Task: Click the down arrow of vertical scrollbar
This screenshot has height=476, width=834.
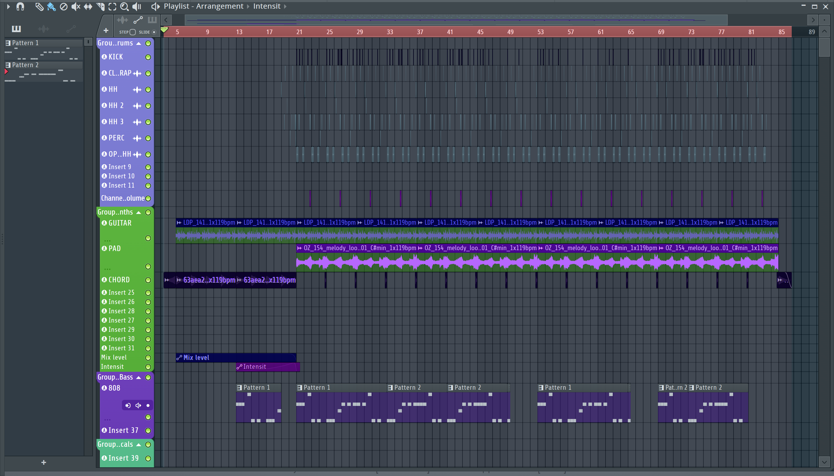Action: (824, 462)
